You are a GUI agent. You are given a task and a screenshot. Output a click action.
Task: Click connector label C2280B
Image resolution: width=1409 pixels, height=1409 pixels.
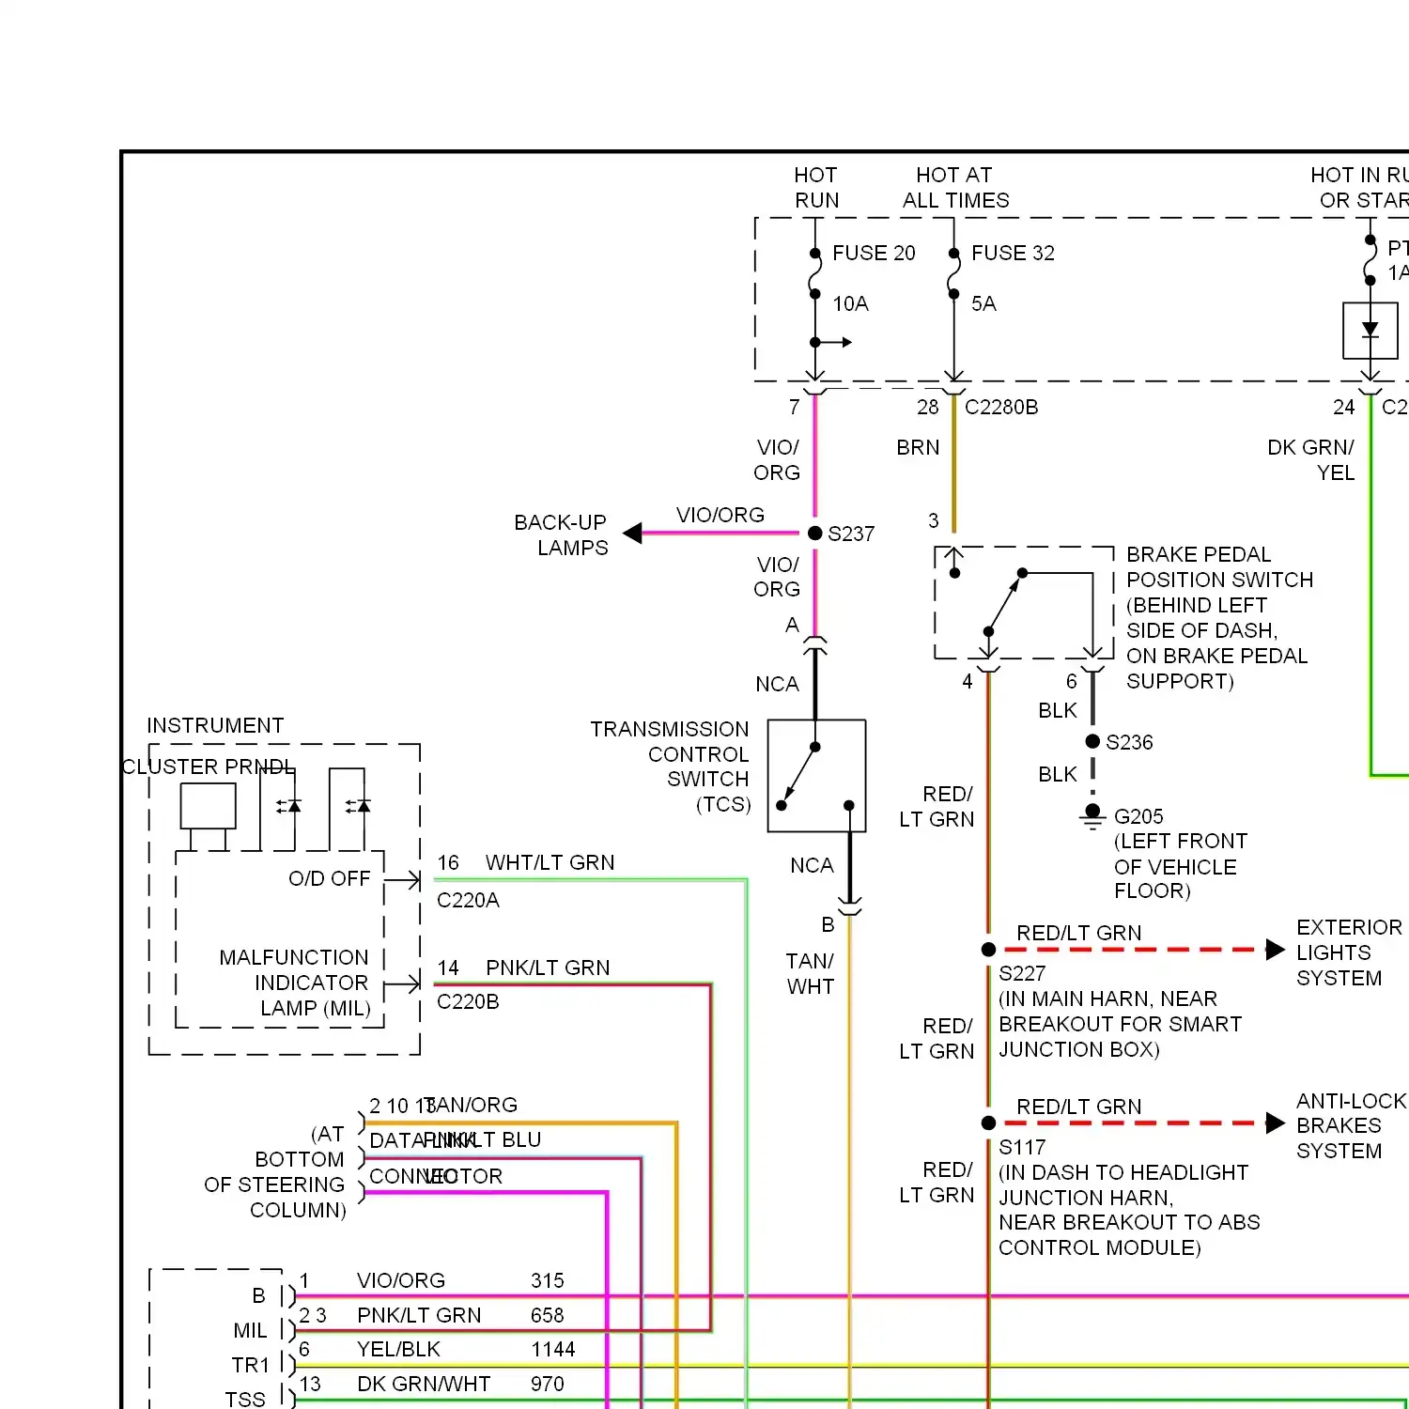1001,407
